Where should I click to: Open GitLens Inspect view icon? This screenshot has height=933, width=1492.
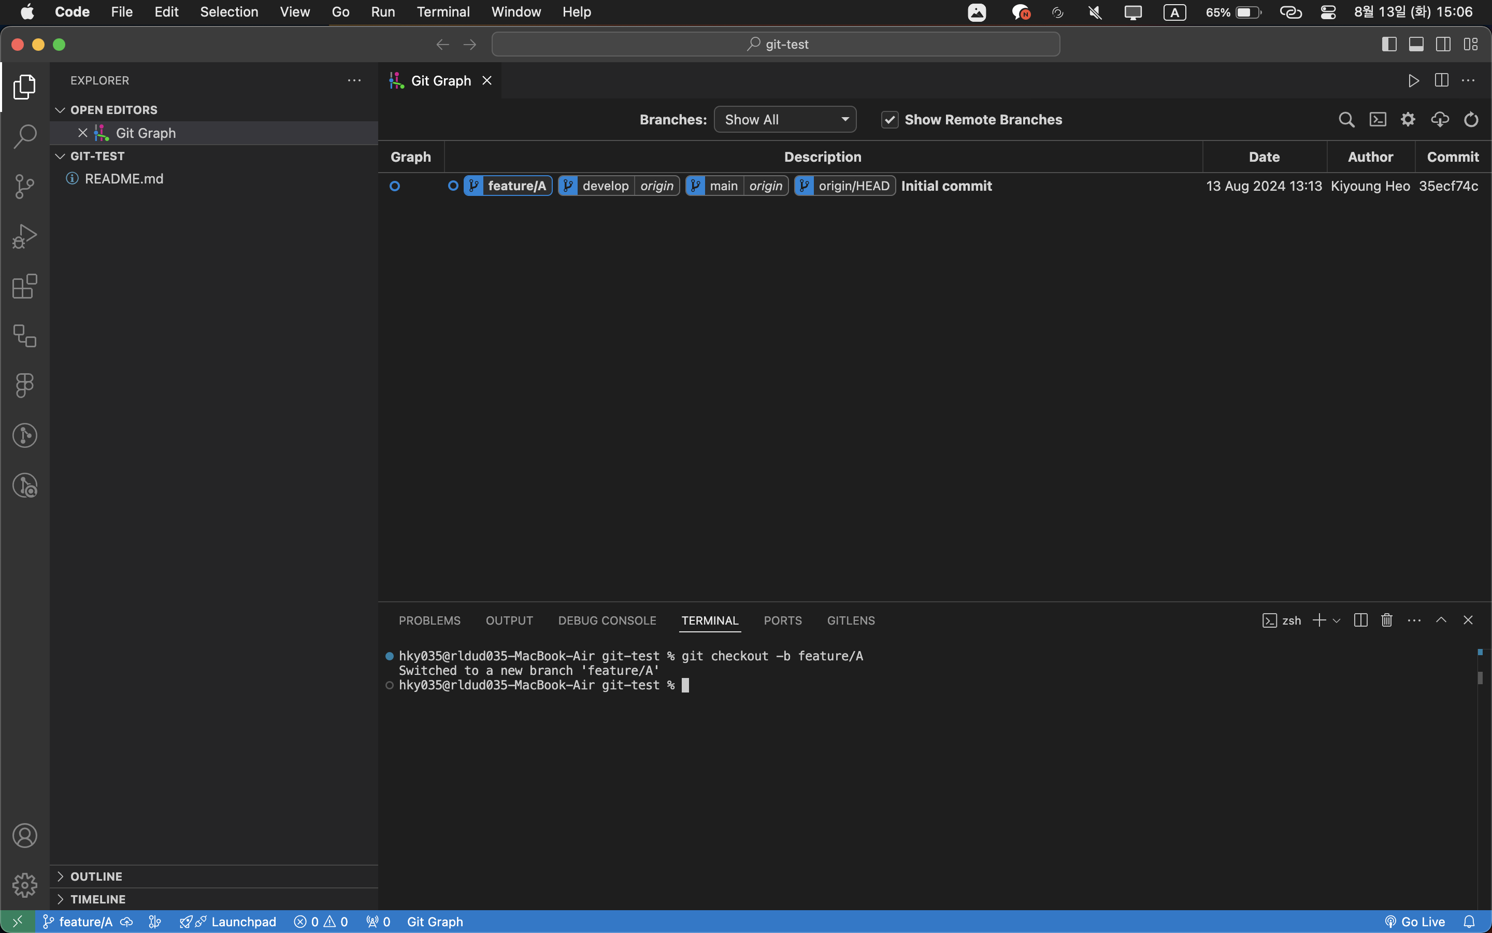(x=25, y=486)
